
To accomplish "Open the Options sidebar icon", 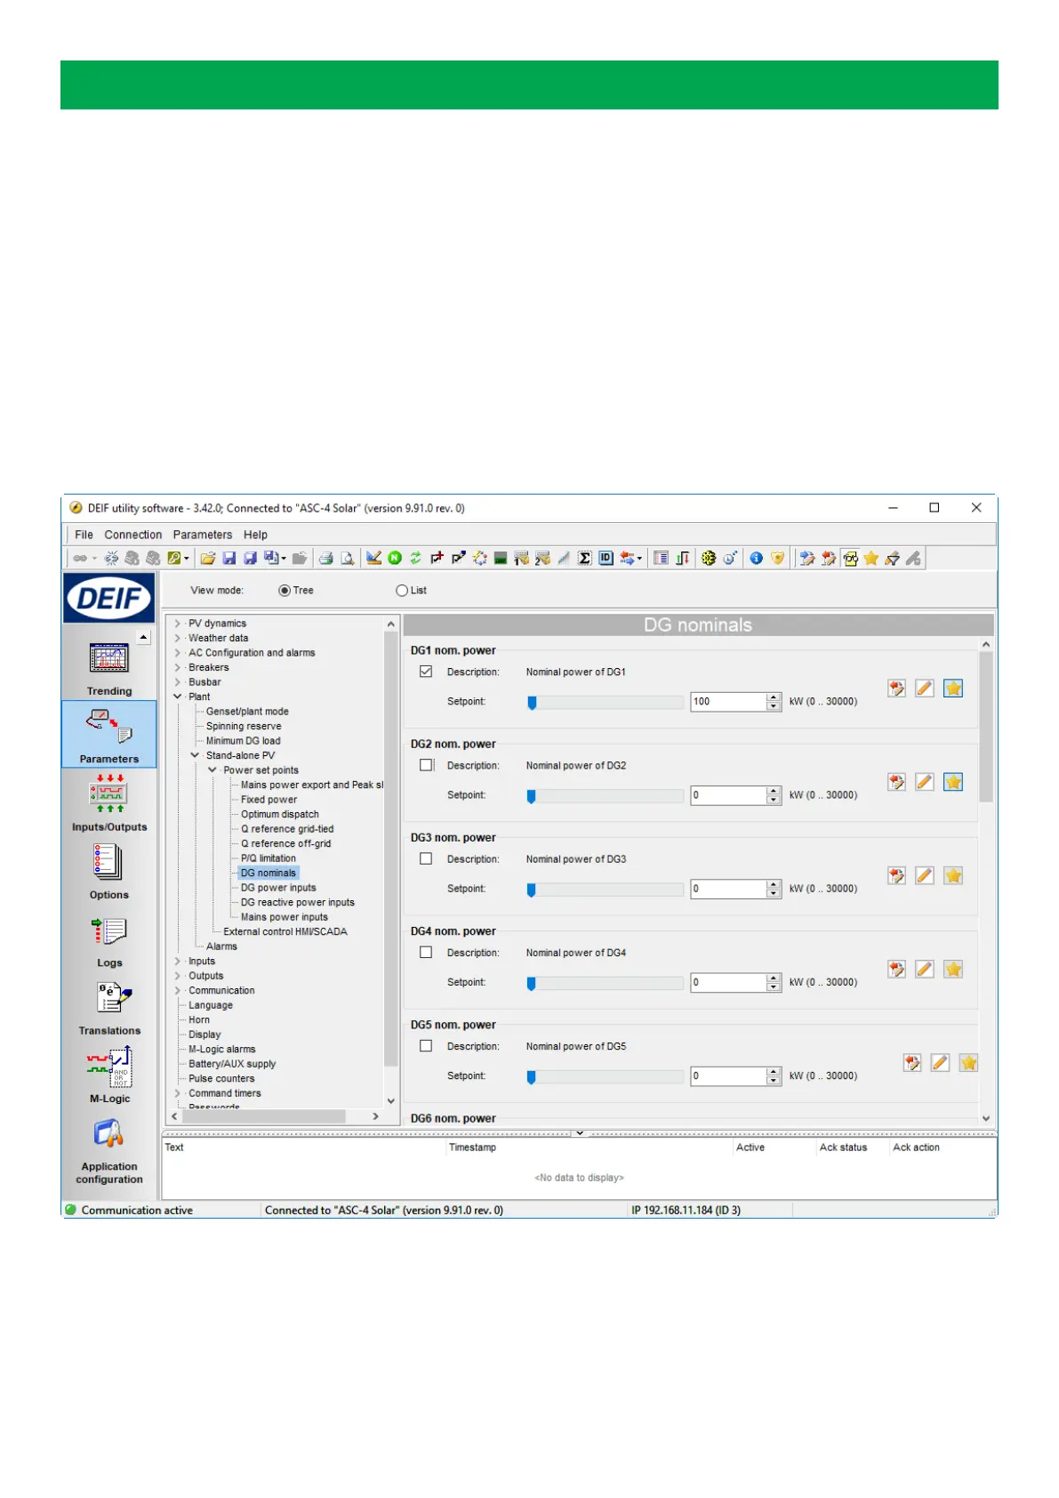I will 108,871.
